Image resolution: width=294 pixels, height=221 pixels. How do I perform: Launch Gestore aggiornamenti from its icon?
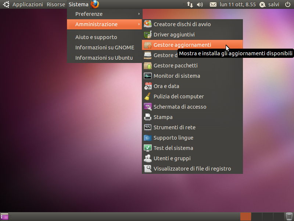(148, 45)
